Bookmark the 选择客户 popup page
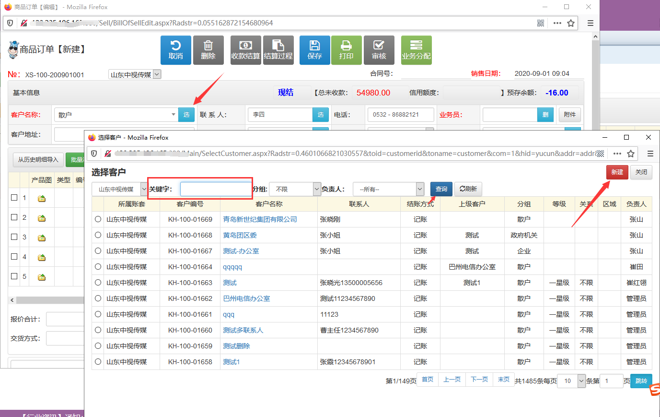660x417 pixels. 631,154
